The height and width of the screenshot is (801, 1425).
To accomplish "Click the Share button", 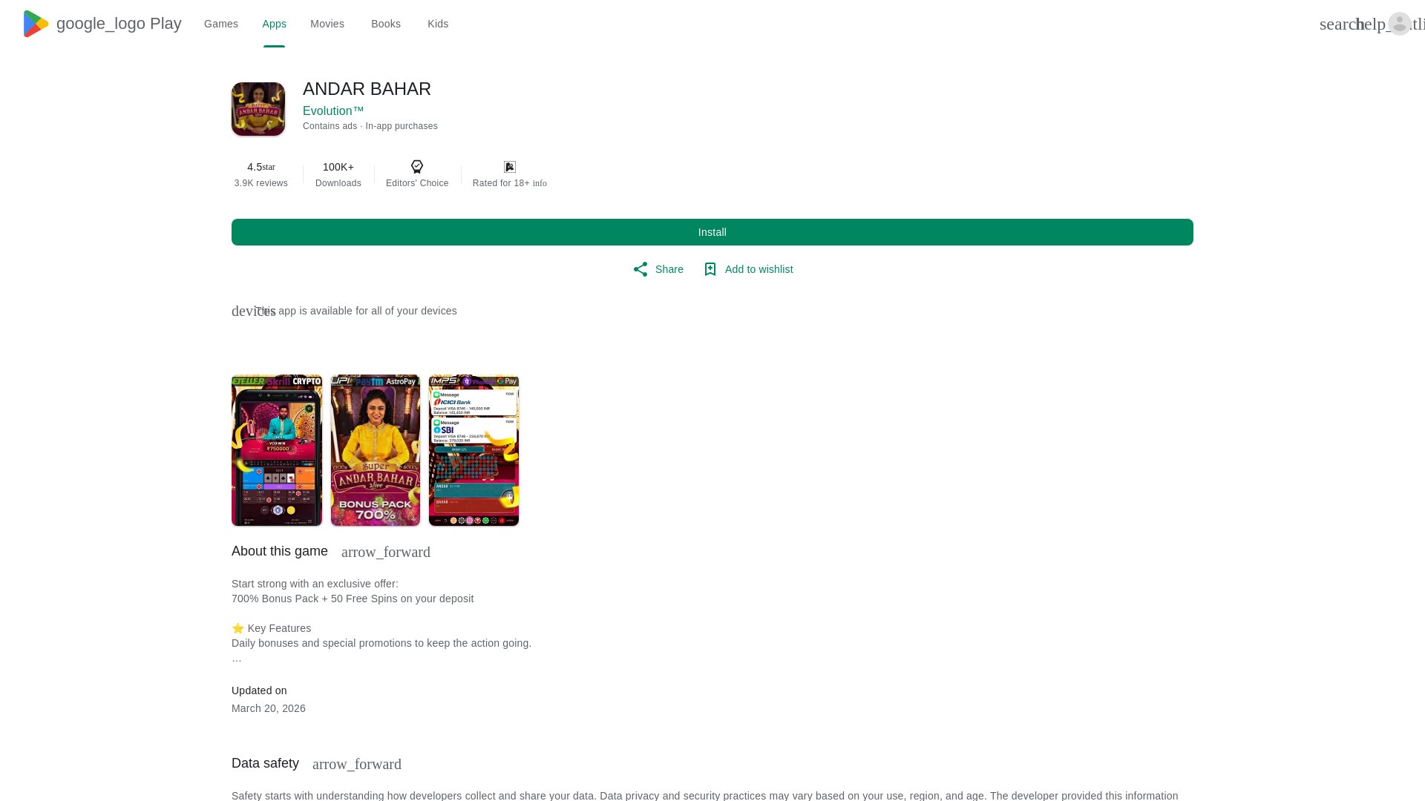I will pyautogui.click(x=658, y=269).
